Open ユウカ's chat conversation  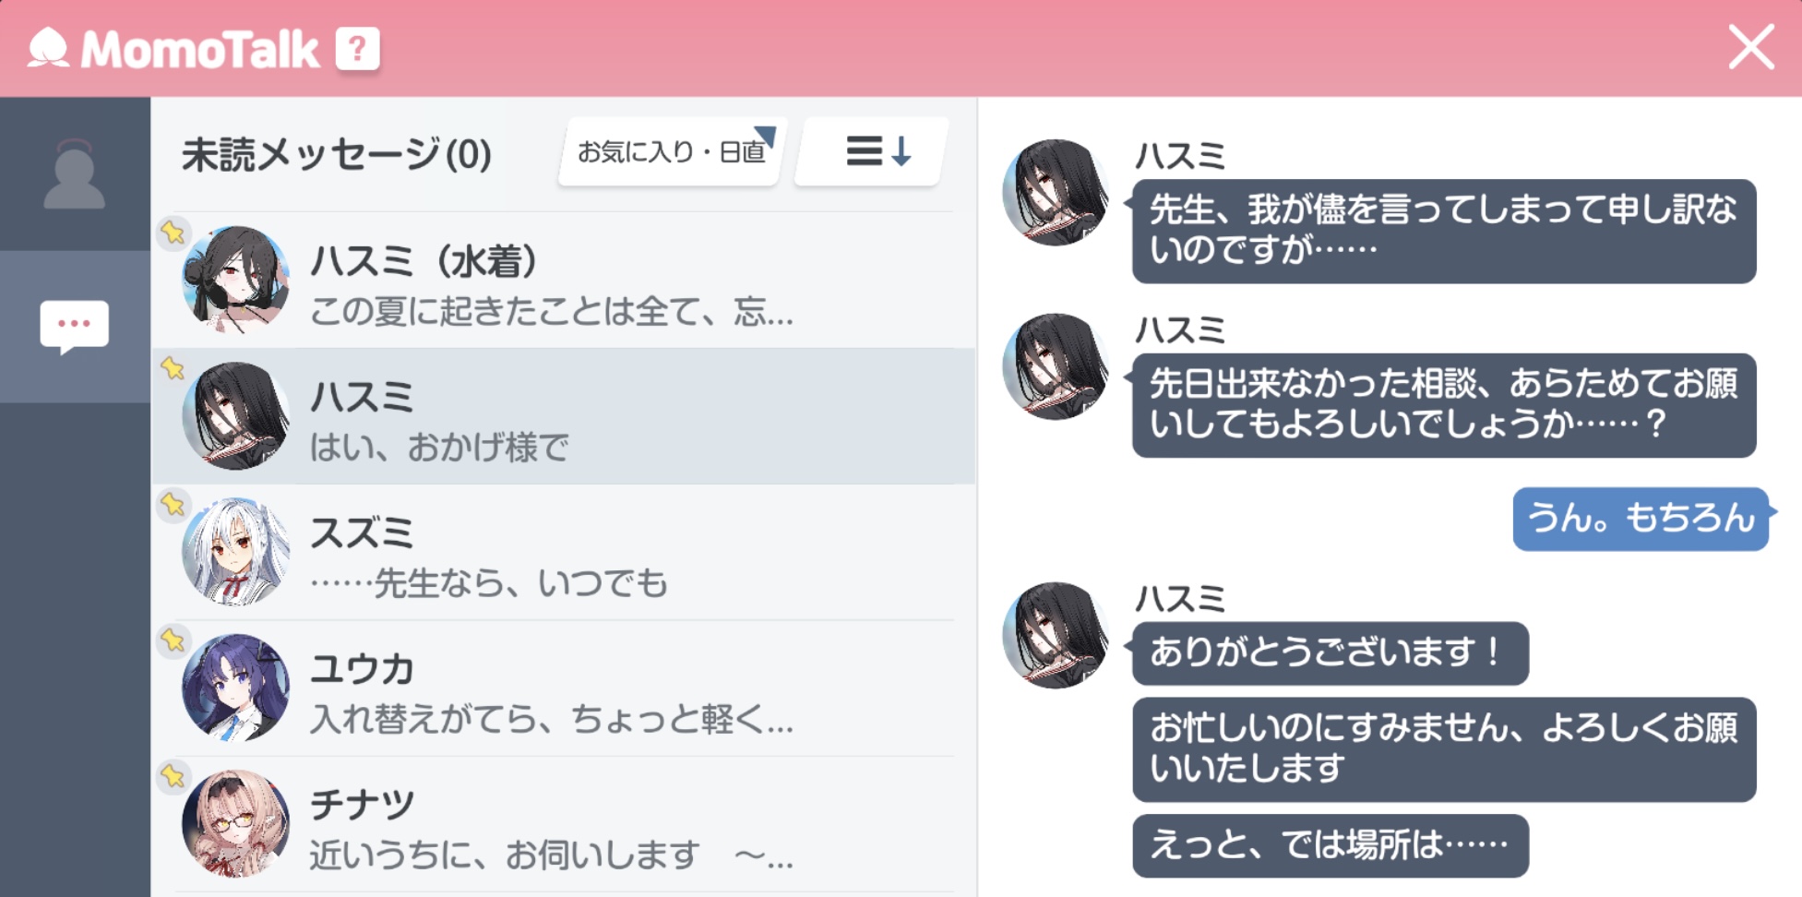564,688
